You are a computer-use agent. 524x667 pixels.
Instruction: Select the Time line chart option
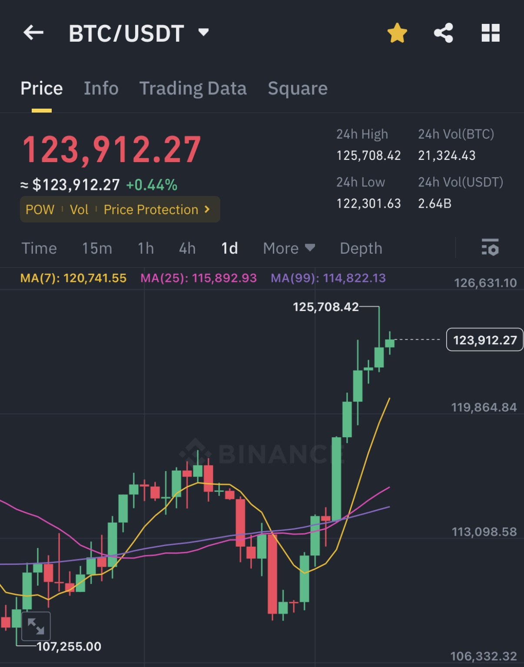[39, 248]
